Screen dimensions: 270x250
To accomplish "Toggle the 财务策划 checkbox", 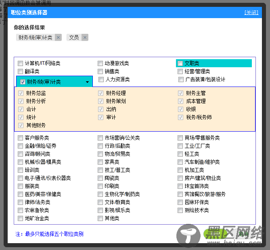I will coord(101,101).
